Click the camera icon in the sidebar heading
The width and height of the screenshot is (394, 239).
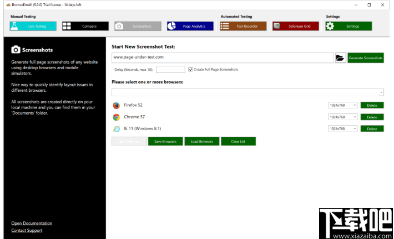[16, 50]
